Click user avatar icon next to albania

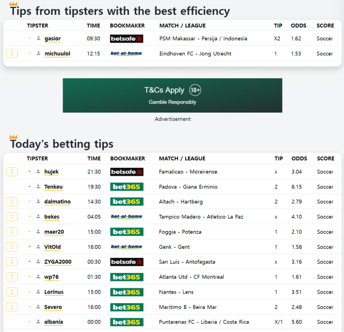click(38, 322)
